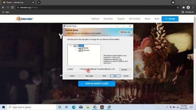Open the Apps bookmarks shortcut
This screenshot has width=196, height=110.
tap(6, 12)
